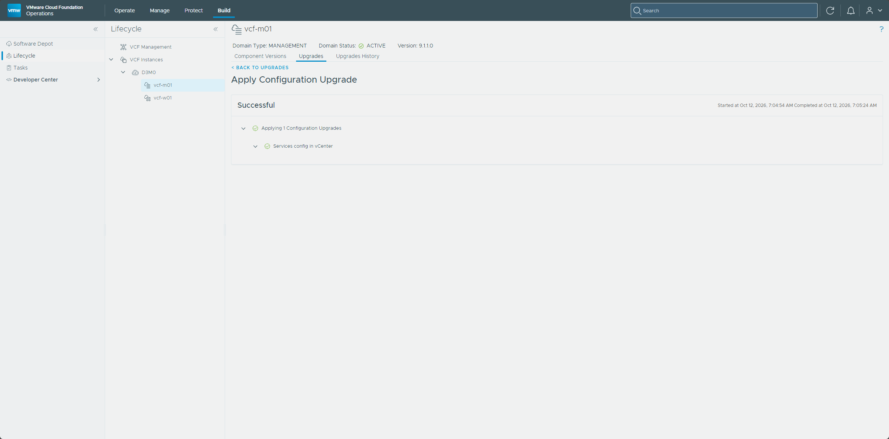Click the D3M0 instance cloud icon
This screenshot has height=439, width=889.
click(135, 73)
